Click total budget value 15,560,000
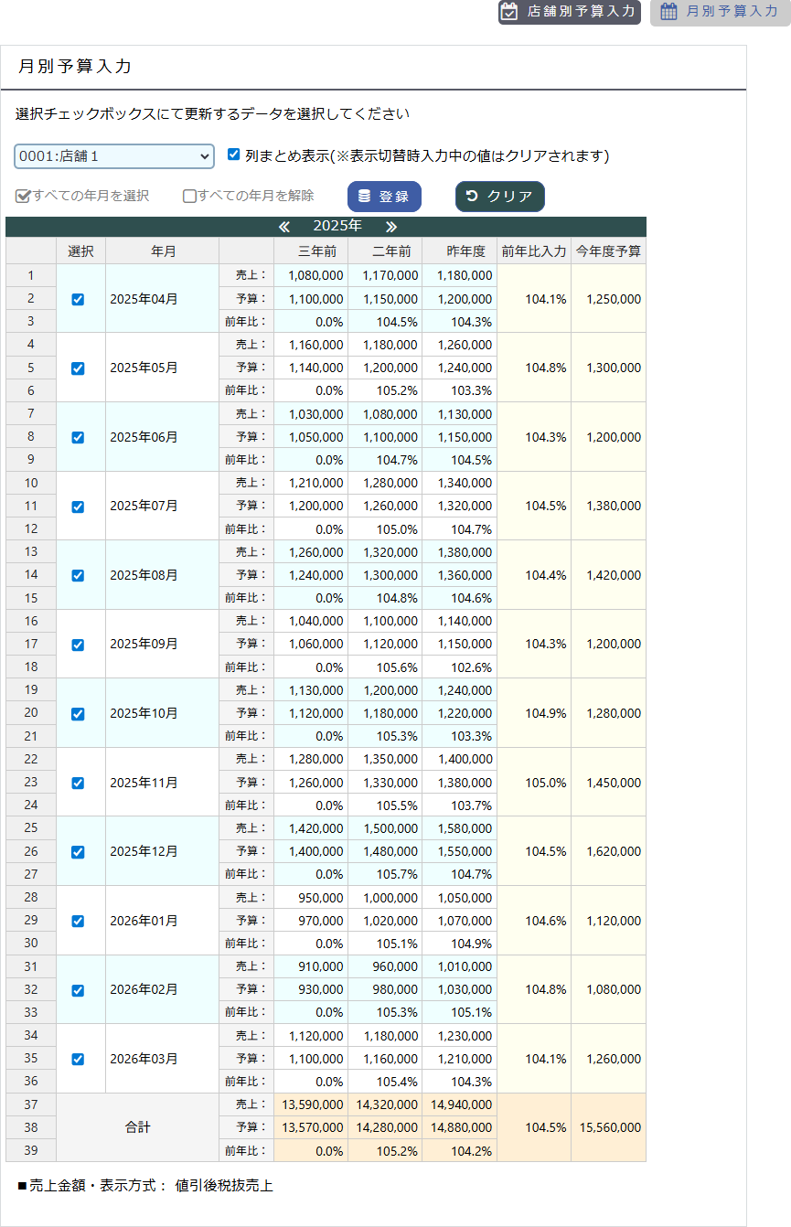The image size is (791, 1227). (609, 1127)
